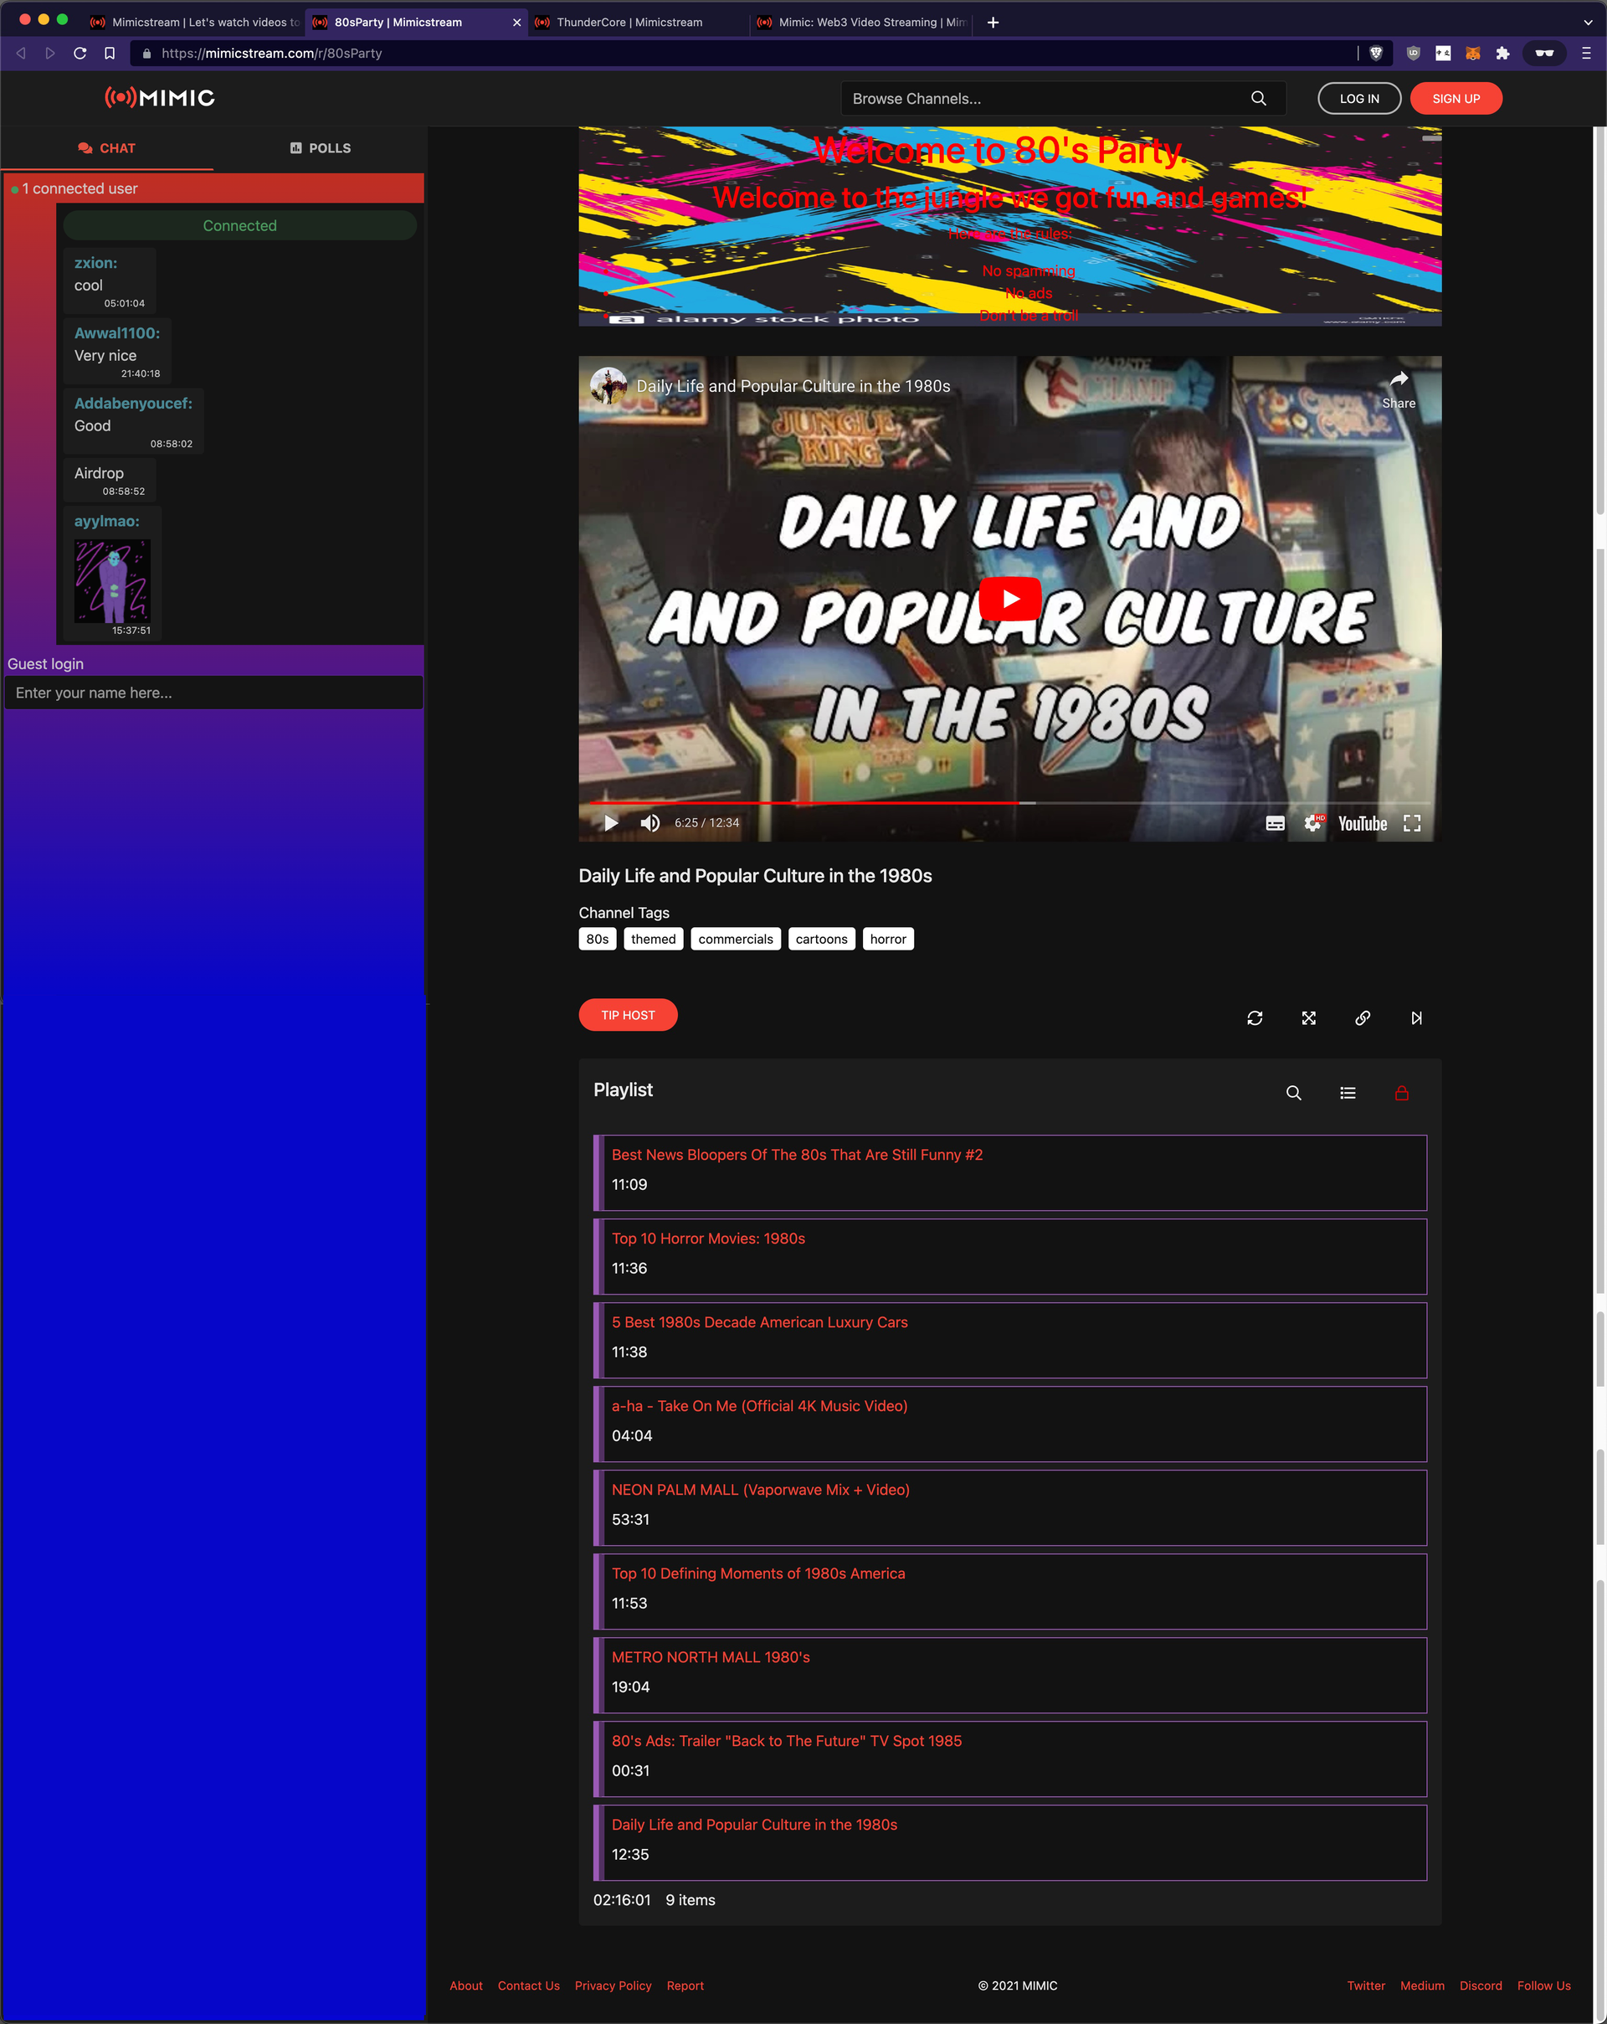Click the sync/refresh video icon
The width and height of the screenshot is (1607, 2024).
click(x=1255, y=1017)
